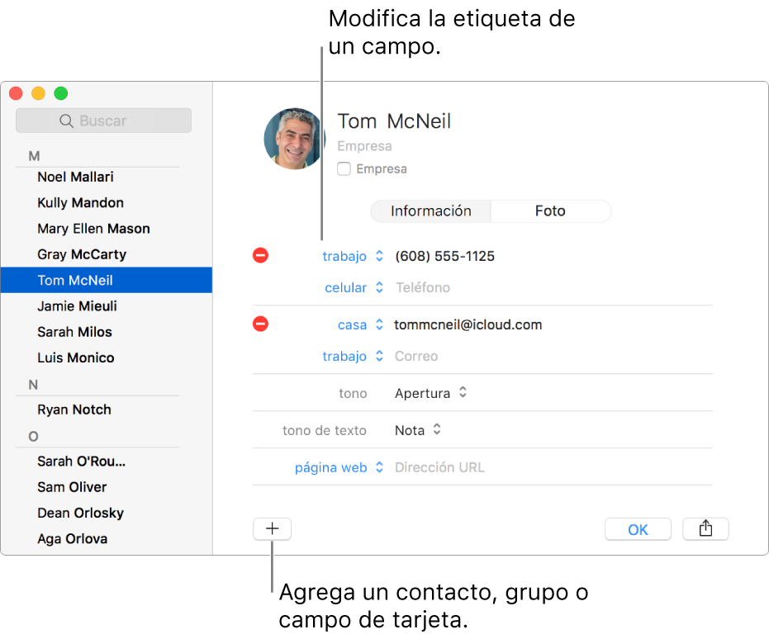Open the share contact card button

click(705, 528)
